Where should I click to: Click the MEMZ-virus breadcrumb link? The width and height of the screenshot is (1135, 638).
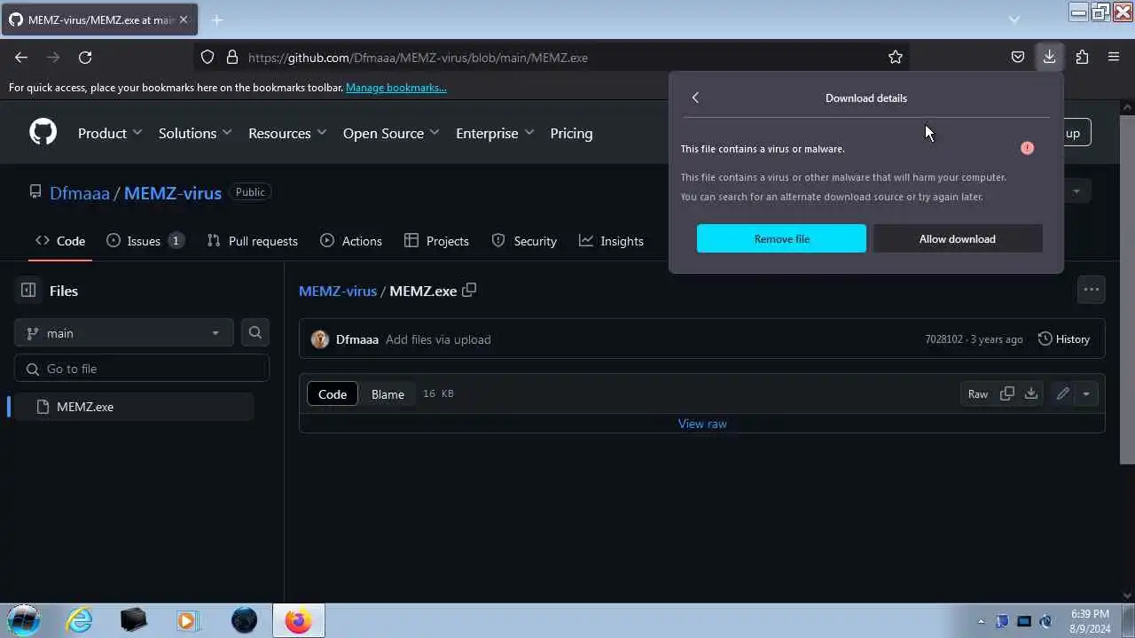(x=338, y=291)
